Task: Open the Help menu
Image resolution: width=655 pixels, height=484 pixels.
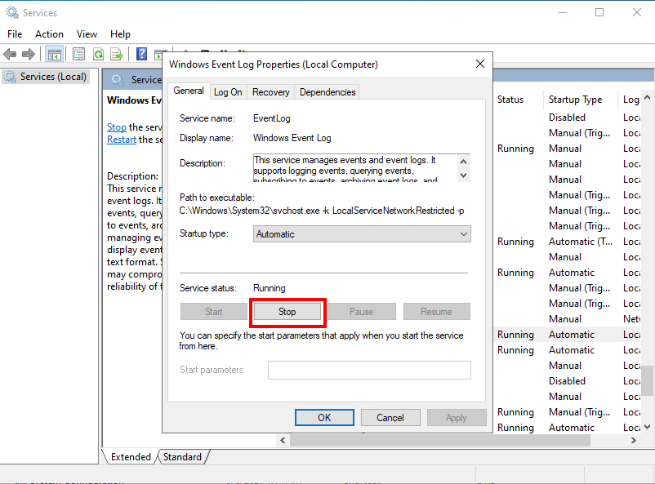Action: [120, 34]
